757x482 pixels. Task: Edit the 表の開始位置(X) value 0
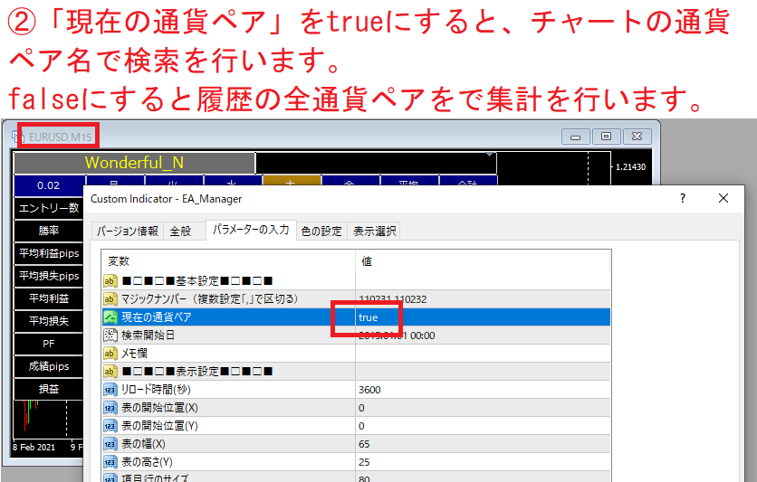tap(483, 408)
